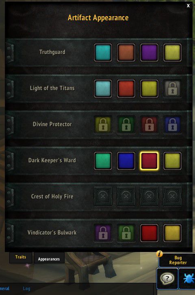Click locked green Divine Protector swatch
The width and height of the screenshot is (195, 295).
click(126, 125)
